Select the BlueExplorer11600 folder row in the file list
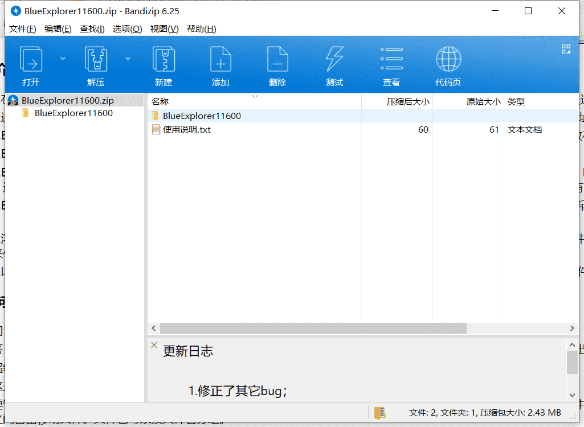The image size is (584, 427). coord(363,116)
